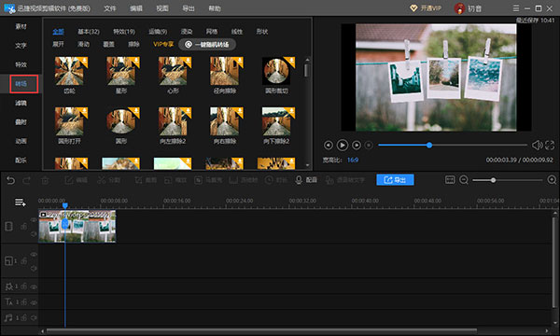Click the previous frame playback button
This screenshot has width=560, height=336.
[x=329, y=146]
